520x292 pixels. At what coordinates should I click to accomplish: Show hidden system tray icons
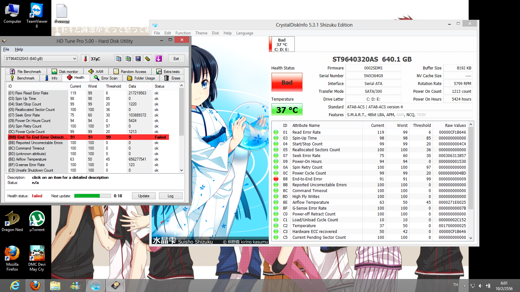pyautogui.click(x=464, y=286)
